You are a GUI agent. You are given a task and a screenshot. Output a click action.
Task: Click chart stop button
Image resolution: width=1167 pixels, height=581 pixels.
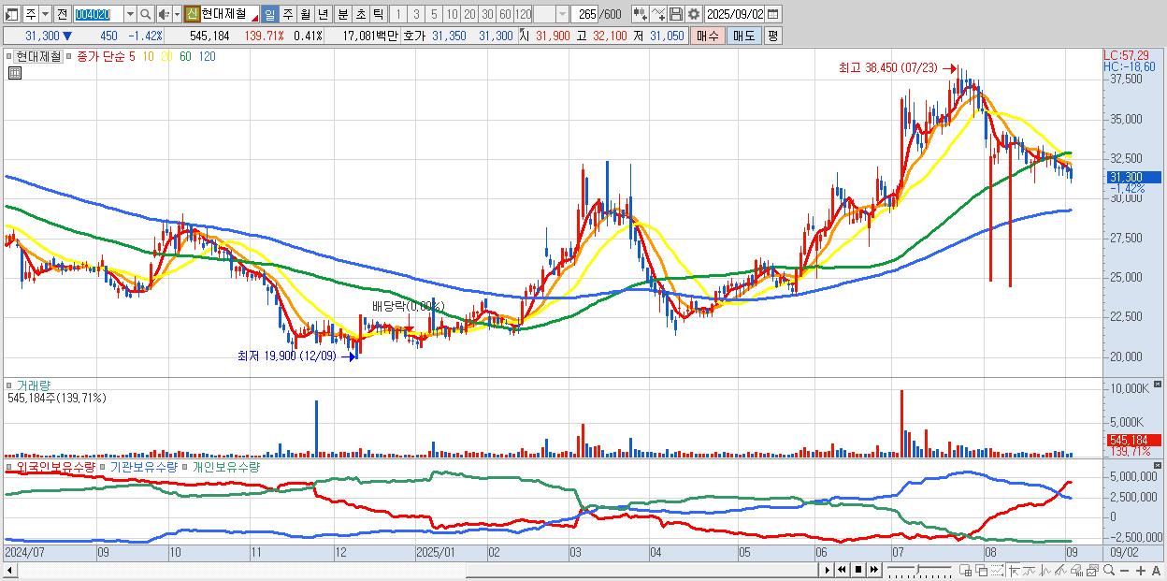click(x=858, y=570)
